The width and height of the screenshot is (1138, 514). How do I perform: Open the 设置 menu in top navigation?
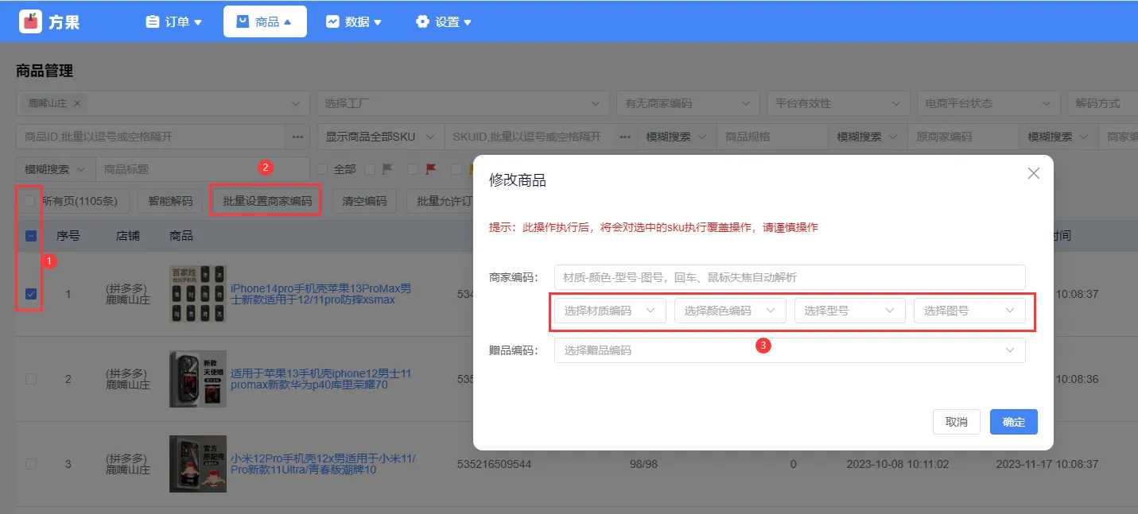(x=445, y=22)
